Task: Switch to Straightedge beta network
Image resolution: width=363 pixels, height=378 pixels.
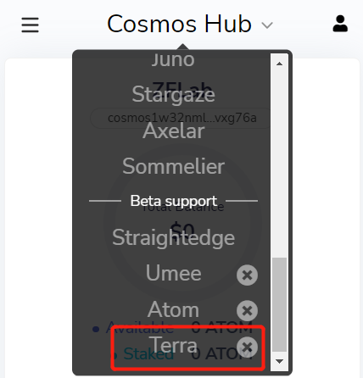Action: pyautogui.click(x=173, y=237)
